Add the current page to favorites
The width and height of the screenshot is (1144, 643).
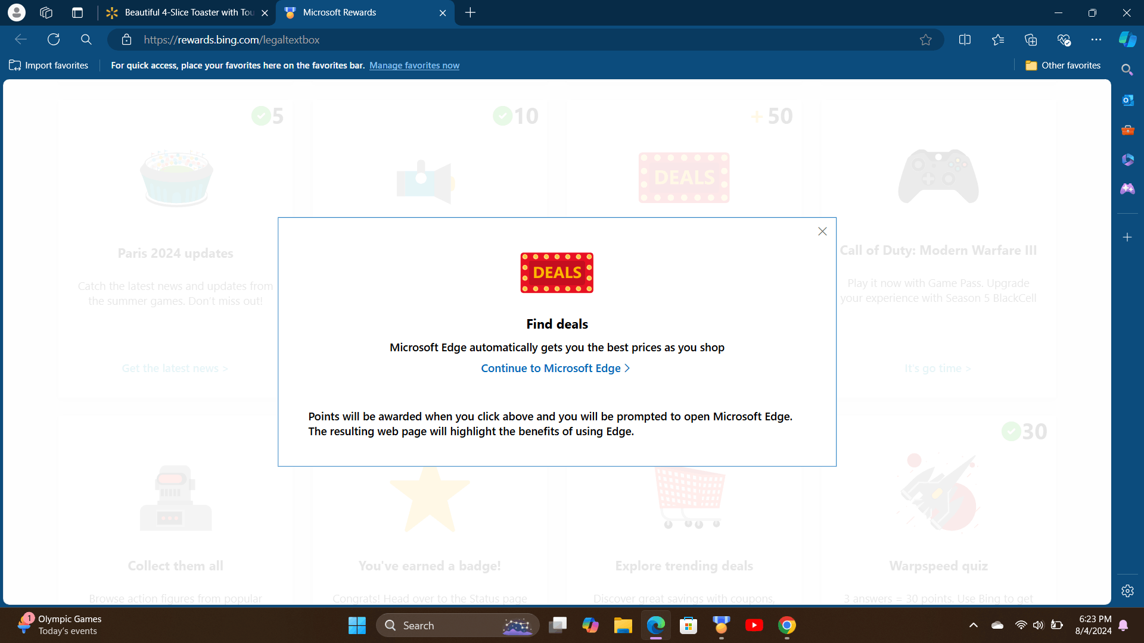tap(926, 39)
